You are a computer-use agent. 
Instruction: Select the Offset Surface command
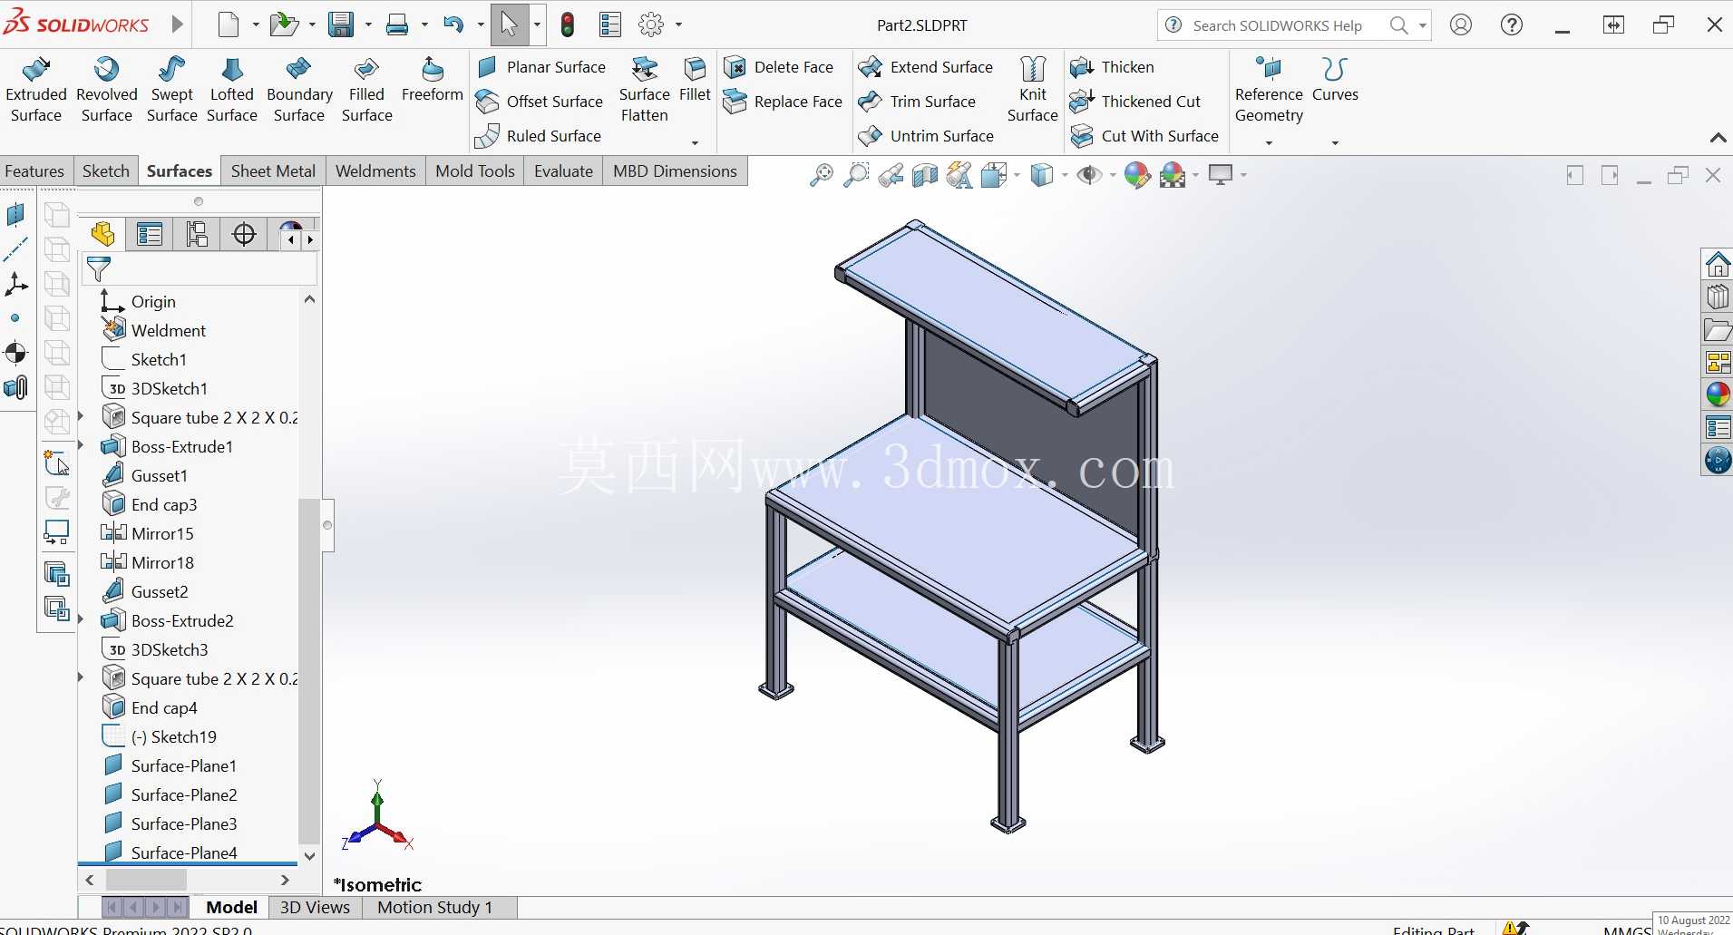[540, 102]
